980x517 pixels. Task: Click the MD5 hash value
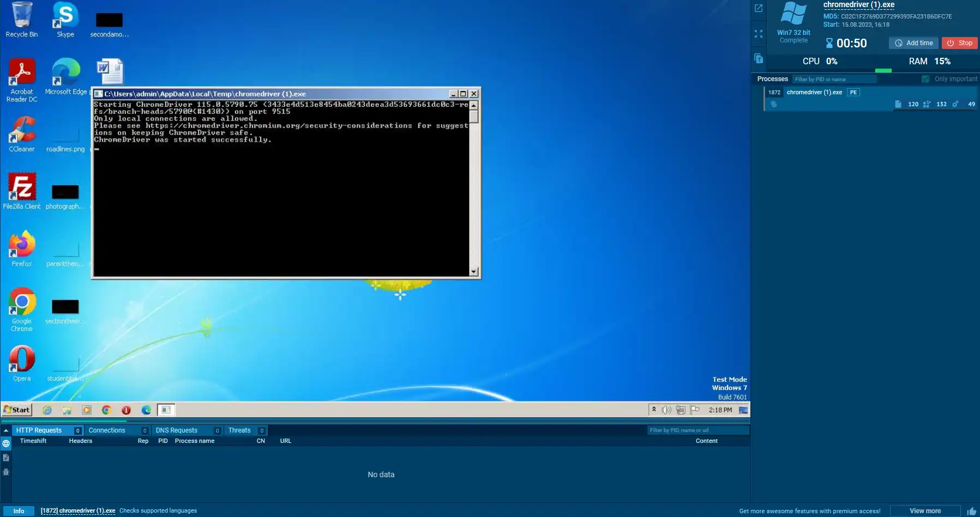pos(896,16)
